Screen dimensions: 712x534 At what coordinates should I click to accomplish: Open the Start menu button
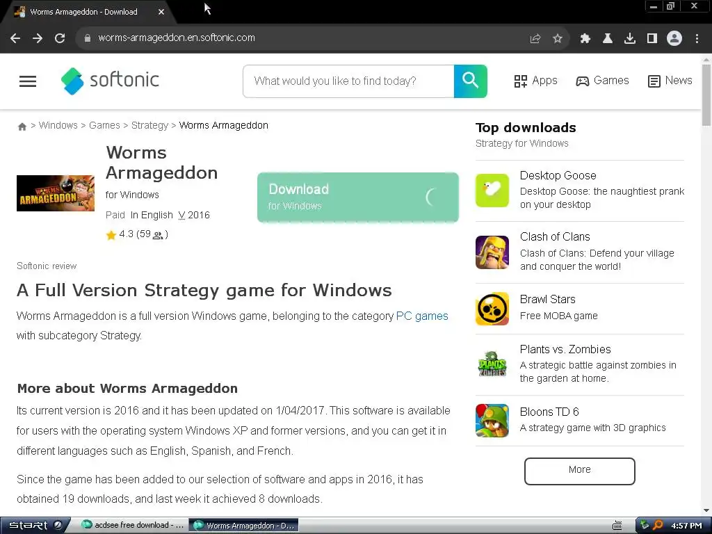[x=35, y=526]
